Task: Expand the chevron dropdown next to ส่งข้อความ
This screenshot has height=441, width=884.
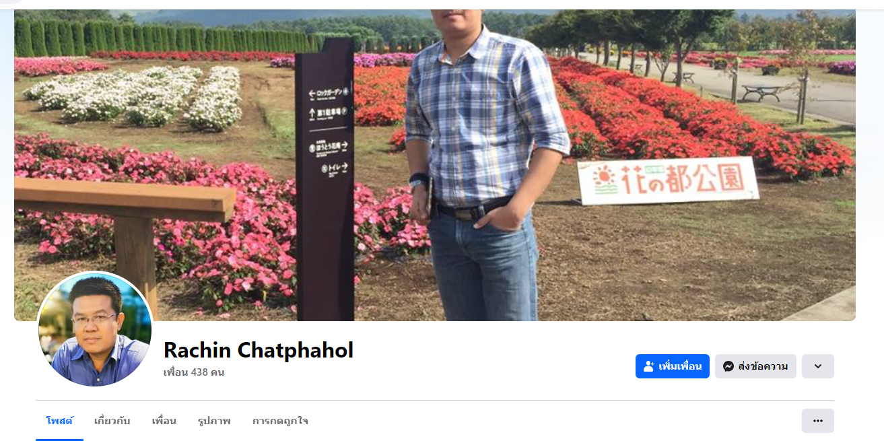Action: (817, 366)
